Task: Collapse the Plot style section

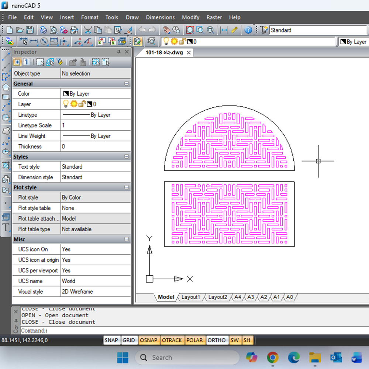Action: tap(127, 187)
